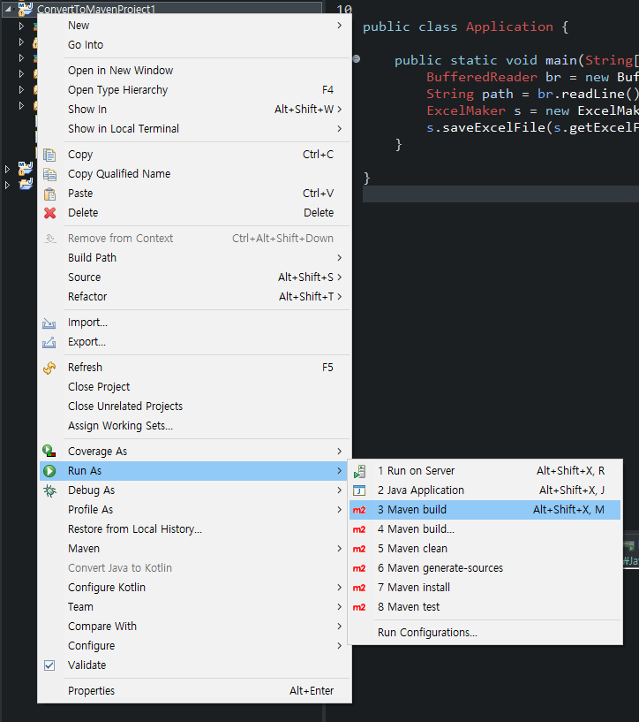Click the Coverage As icon
Screen dimensions: 639x722
(x=49, y=452)
